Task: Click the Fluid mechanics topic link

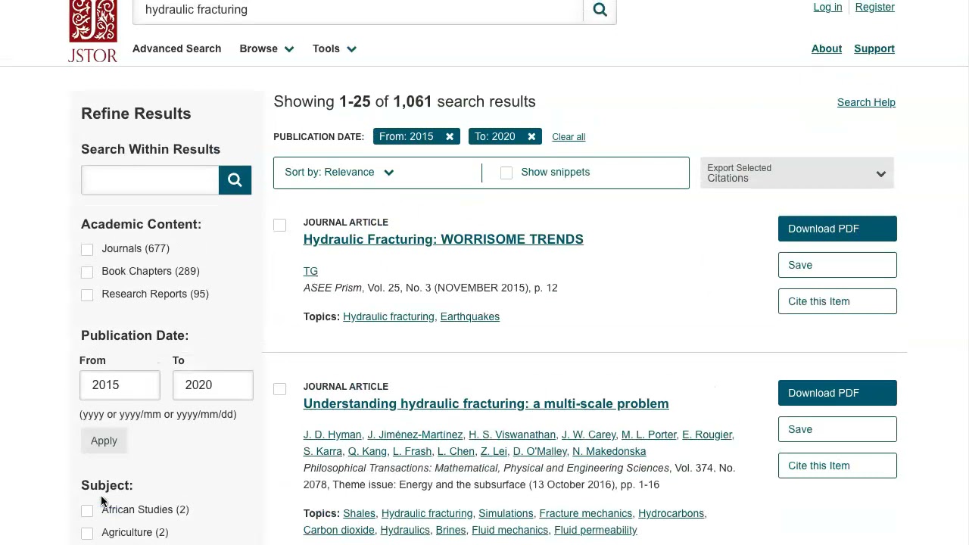Action: point(509,530)
